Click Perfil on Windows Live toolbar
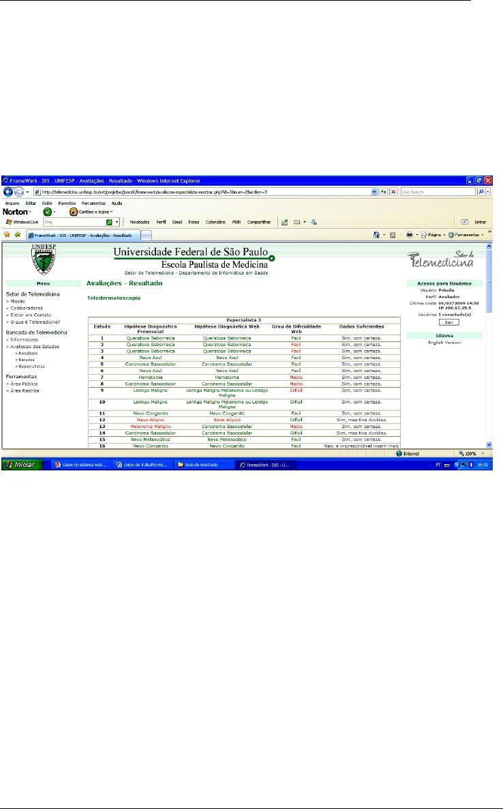 coord(161,223)
